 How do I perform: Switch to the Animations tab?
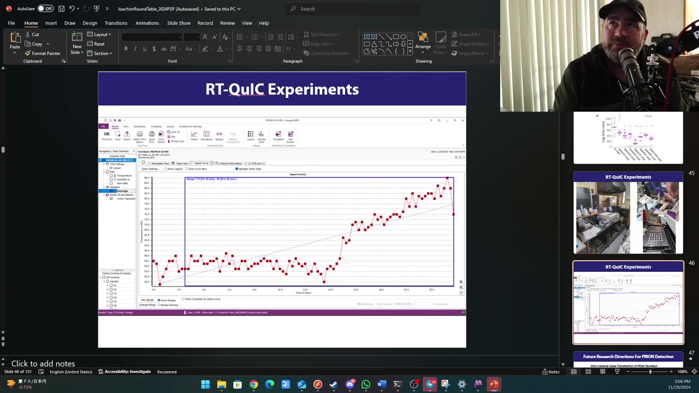[147, 23]
